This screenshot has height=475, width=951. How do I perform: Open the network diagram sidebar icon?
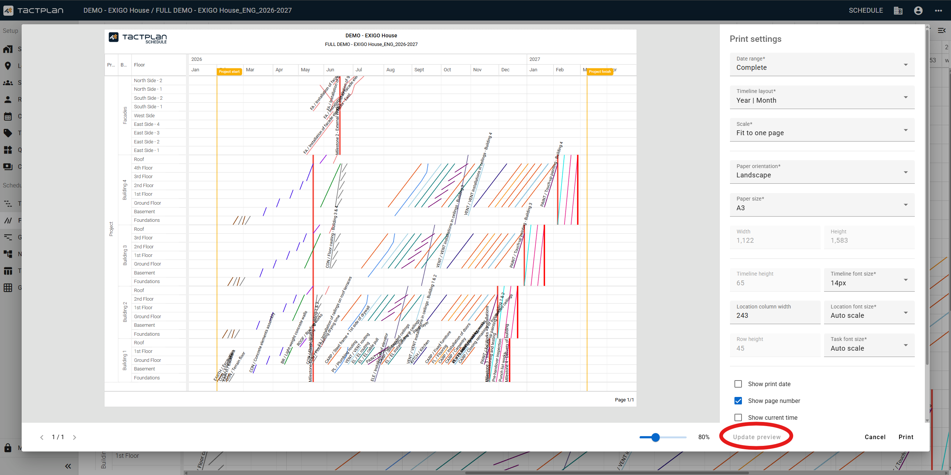(8, 254)
